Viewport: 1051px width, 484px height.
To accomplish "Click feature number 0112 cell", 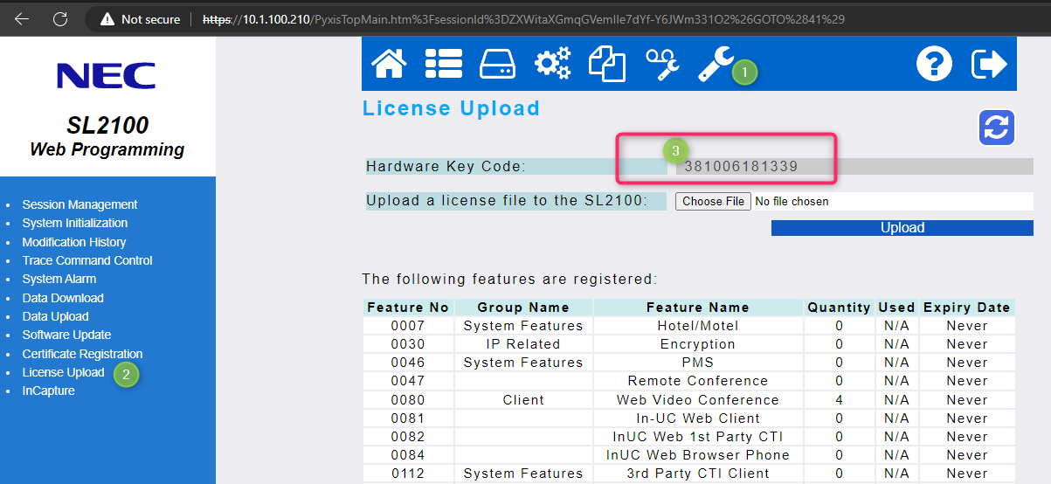I will pyautogui.click(x=408, y=474).
